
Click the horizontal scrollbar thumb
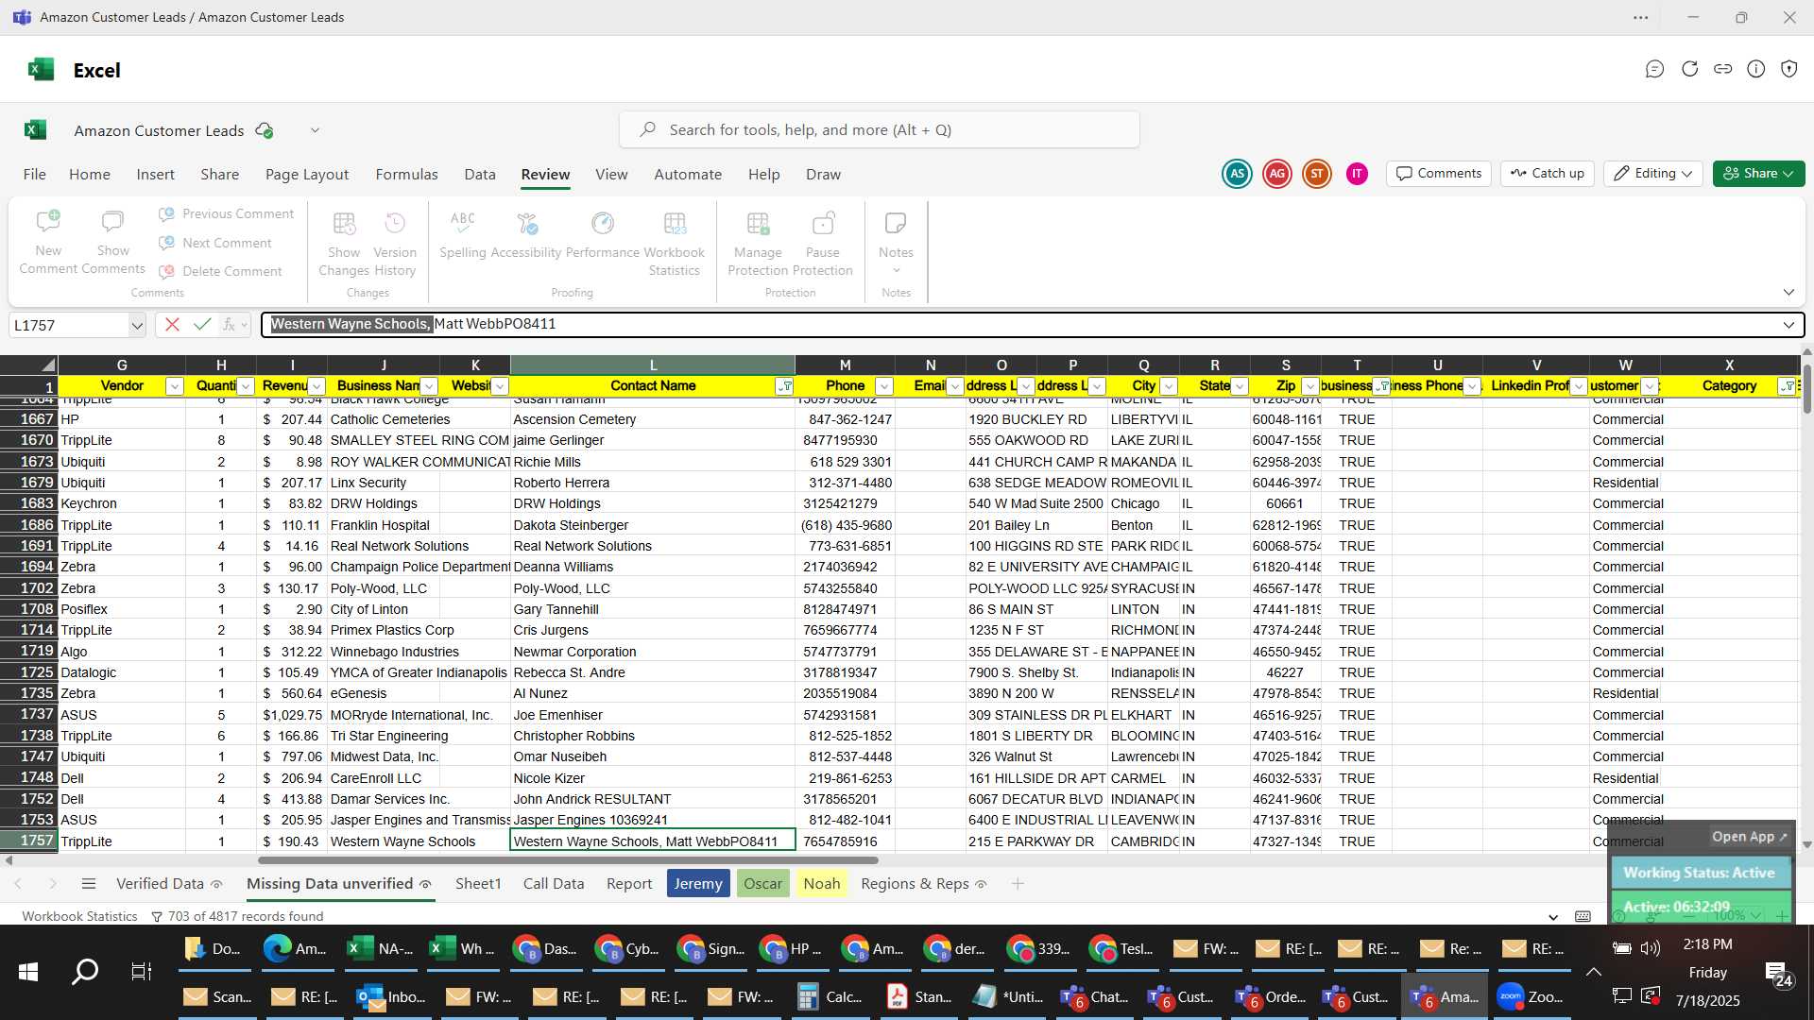pyautogui.click(x=568, y=860)
